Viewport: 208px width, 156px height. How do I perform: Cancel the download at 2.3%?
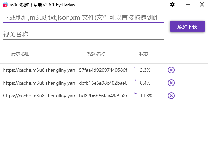click(x=171, y=70)
